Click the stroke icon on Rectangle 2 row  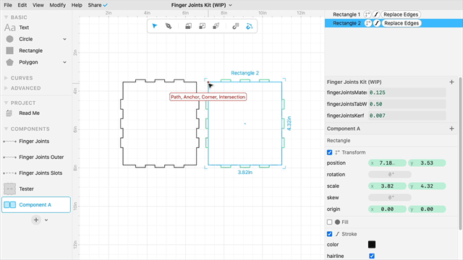(x=376, y=23)
